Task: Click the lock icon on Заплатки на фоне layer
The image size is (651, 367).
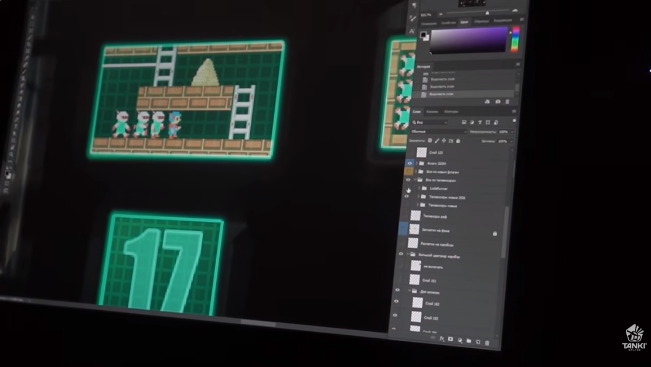Action: [495, 234]
